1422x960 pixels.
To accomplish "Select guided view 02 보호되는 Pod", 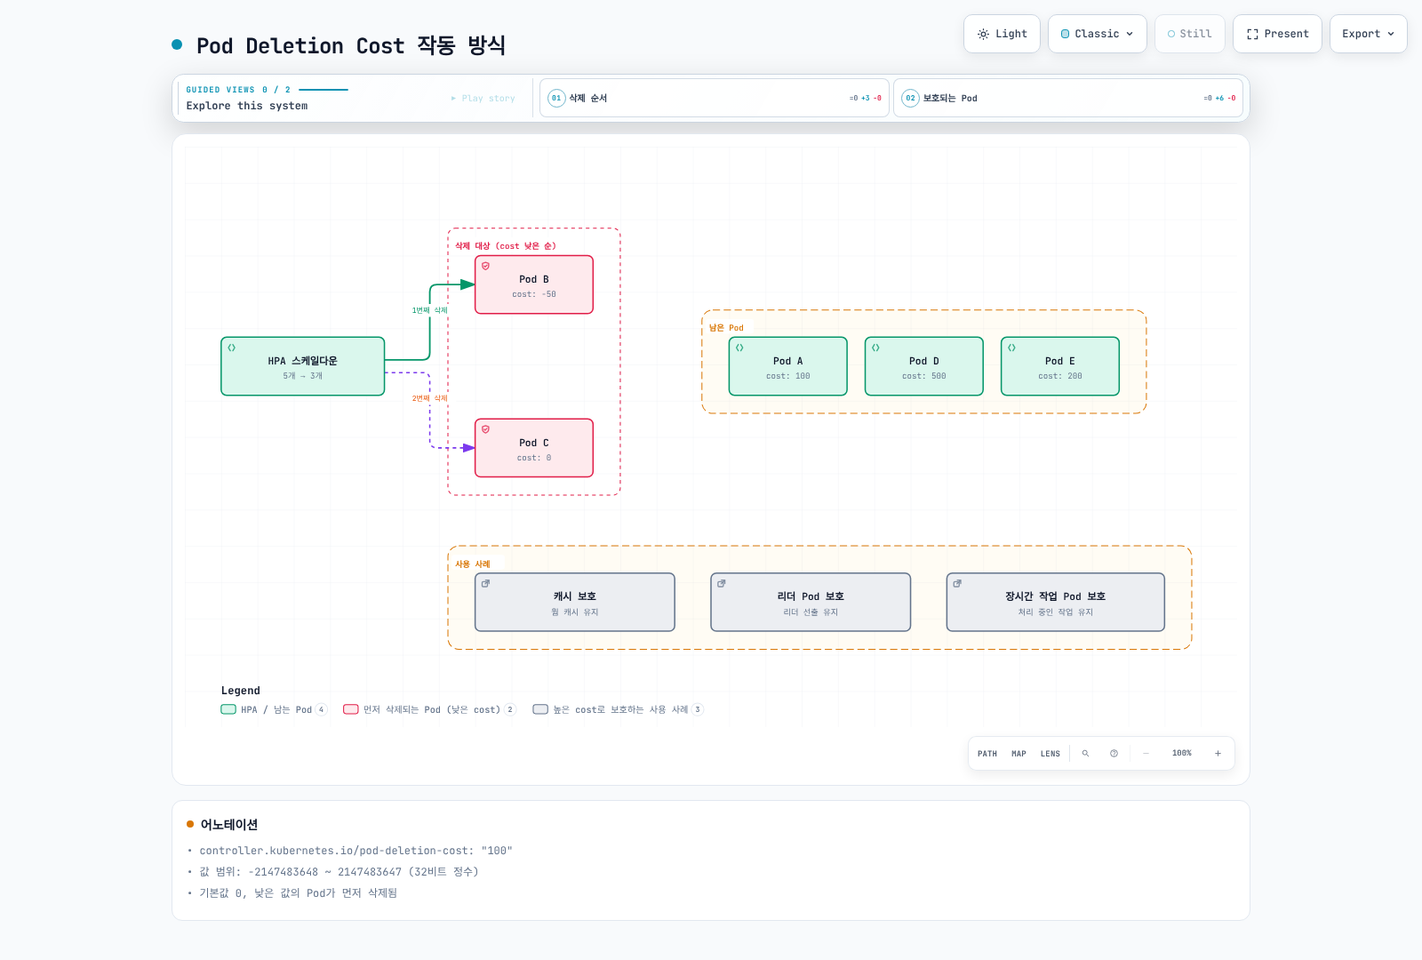I will [x=1067, y=98].
